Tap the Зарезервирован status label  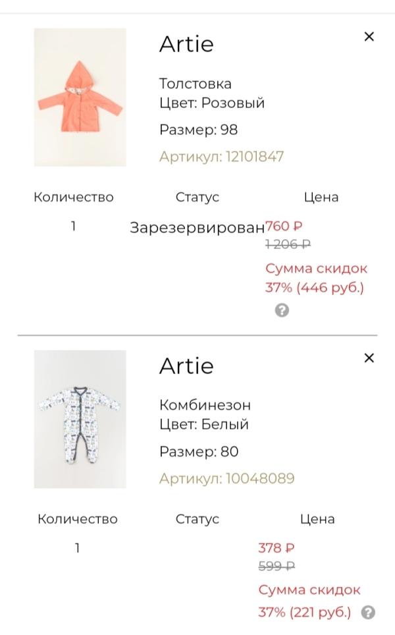(197, 228)
